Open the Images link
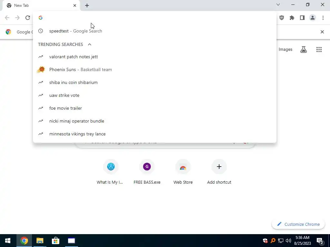Viewport: 330px width, 247px height. [286, 49]
